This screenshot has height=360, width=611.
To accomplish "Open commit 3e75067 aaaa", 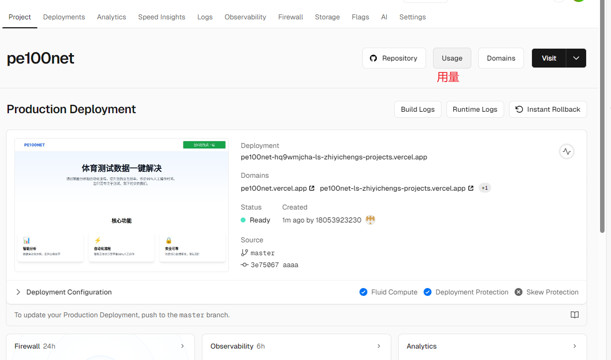I will coord(274,265).
